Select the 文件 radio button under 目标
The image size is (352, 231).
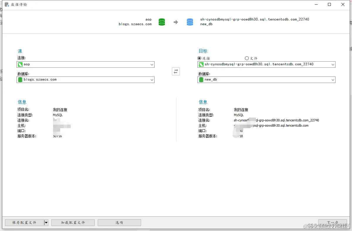tap(247, 58)
